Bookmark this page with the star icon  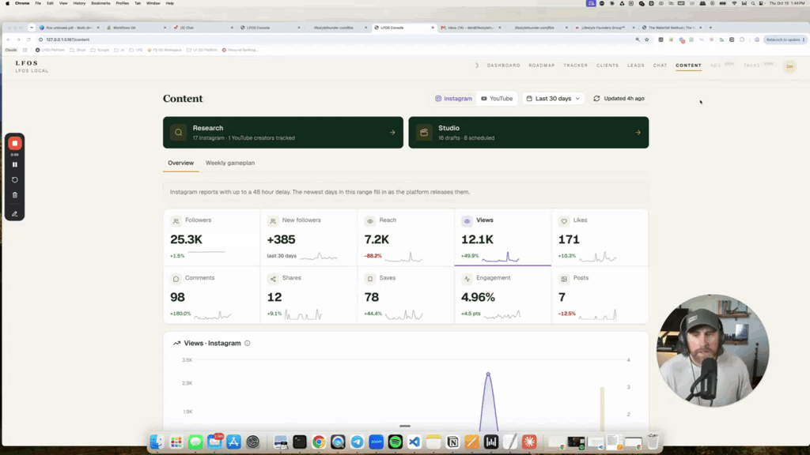(x=647, y=39)
